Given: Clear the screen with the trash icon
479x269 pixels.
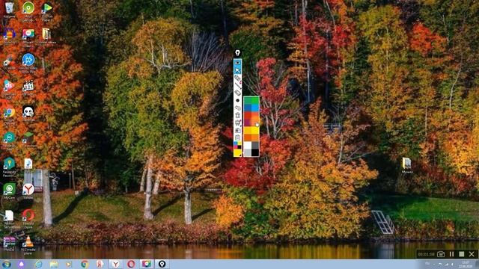Looking at the screenshot, I should [238, 115].
